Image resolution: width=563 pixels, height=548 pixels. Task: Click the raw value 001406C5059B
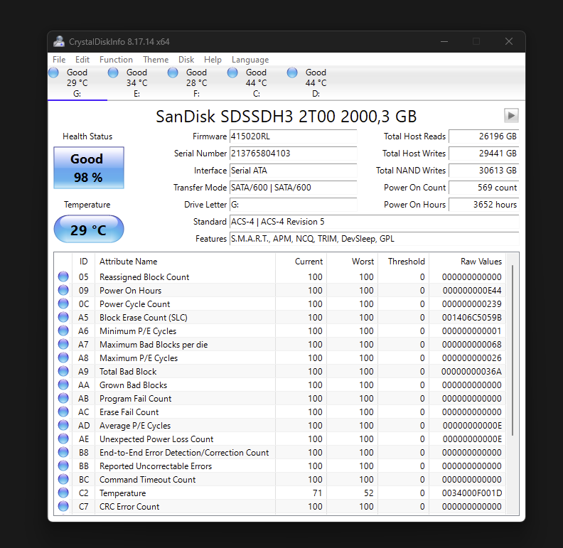(472, 318)
